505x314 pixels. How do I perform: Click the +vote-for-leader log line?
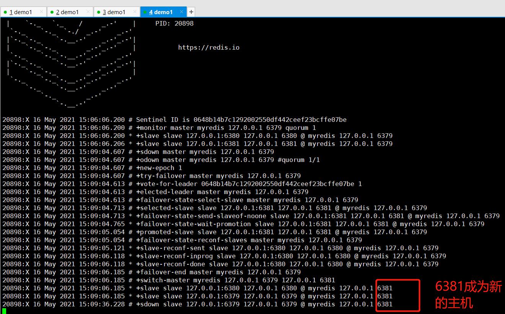coord(182,184)
